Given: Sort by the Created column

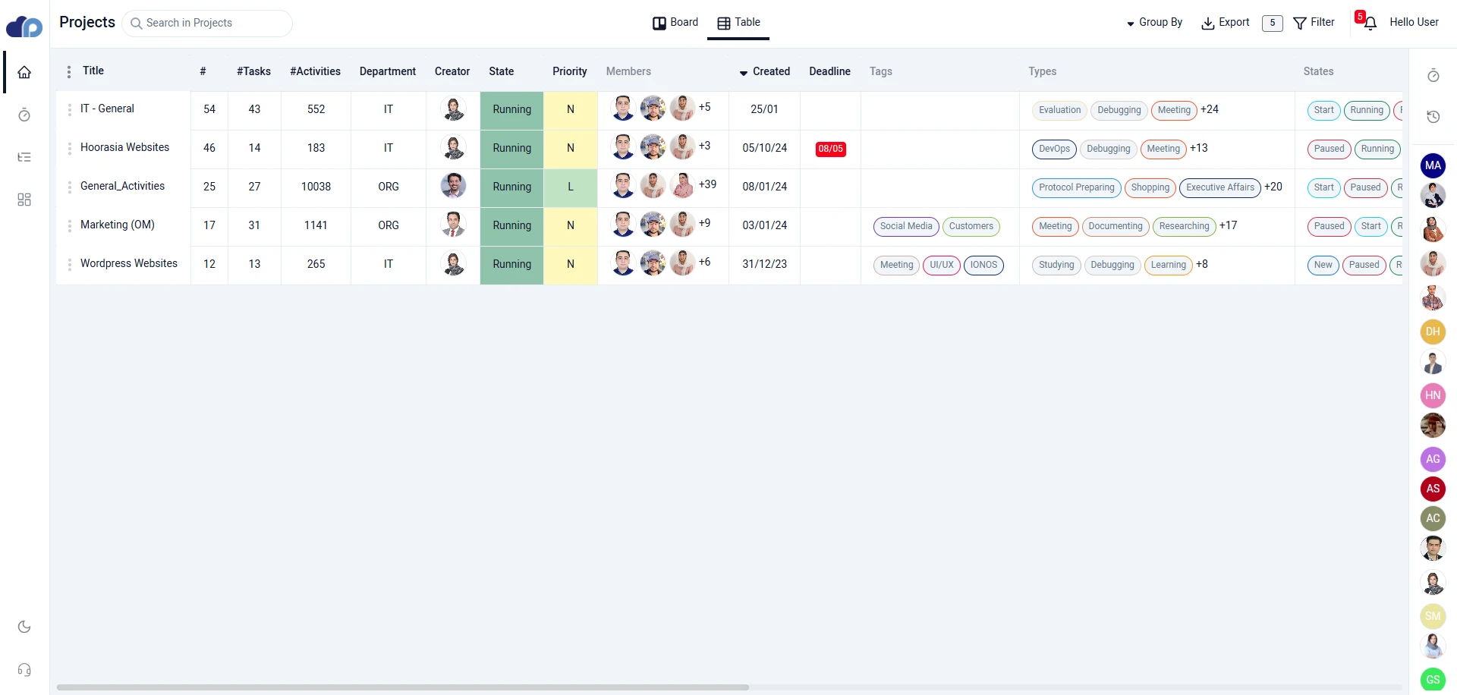Looking at the screenshot, I should point(765,71).
